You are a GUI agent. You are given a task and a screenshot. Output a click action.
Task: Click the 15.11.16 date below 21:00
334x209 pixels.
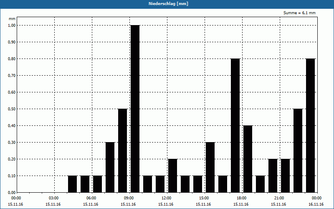click(278, 204)
